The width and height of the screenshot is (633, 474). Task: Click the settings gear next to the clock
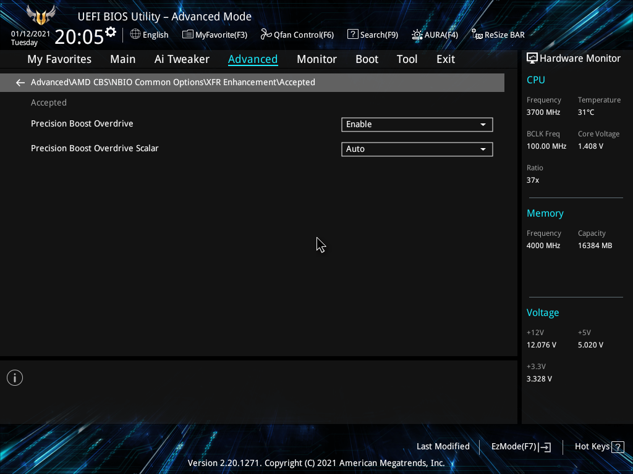pyautogui.click(x=111, y=32)
